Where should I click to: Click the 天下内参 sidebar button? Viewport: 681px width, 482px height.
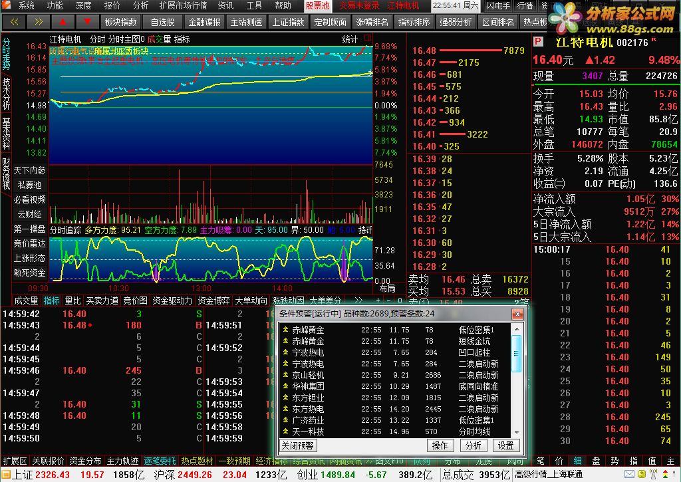tap(29, 170)
